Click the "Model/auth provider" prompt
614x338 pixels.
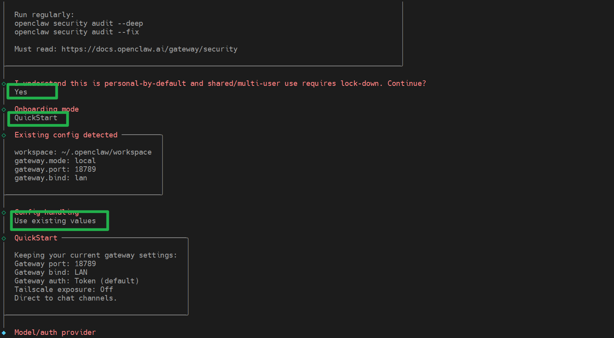(55, 333)
